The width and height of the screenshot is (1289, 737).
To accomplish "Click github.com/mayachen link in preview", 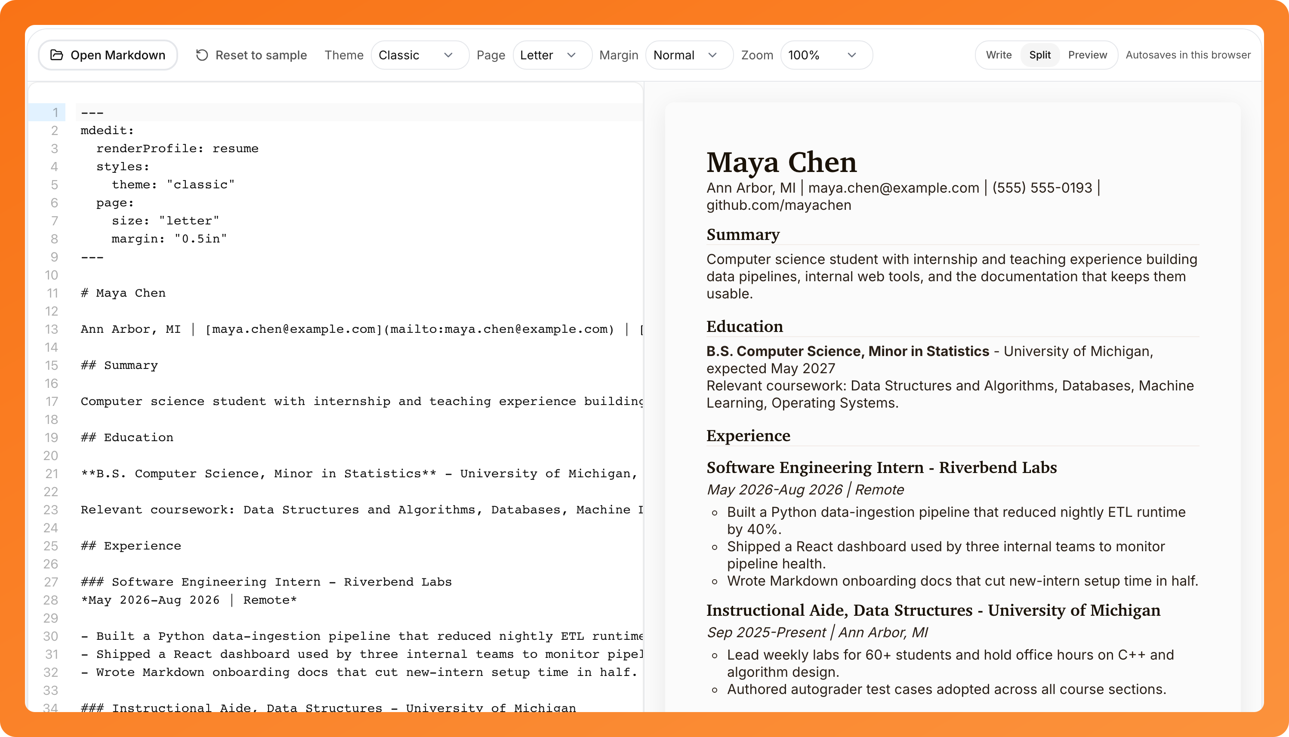I will [x=779, y=205].
